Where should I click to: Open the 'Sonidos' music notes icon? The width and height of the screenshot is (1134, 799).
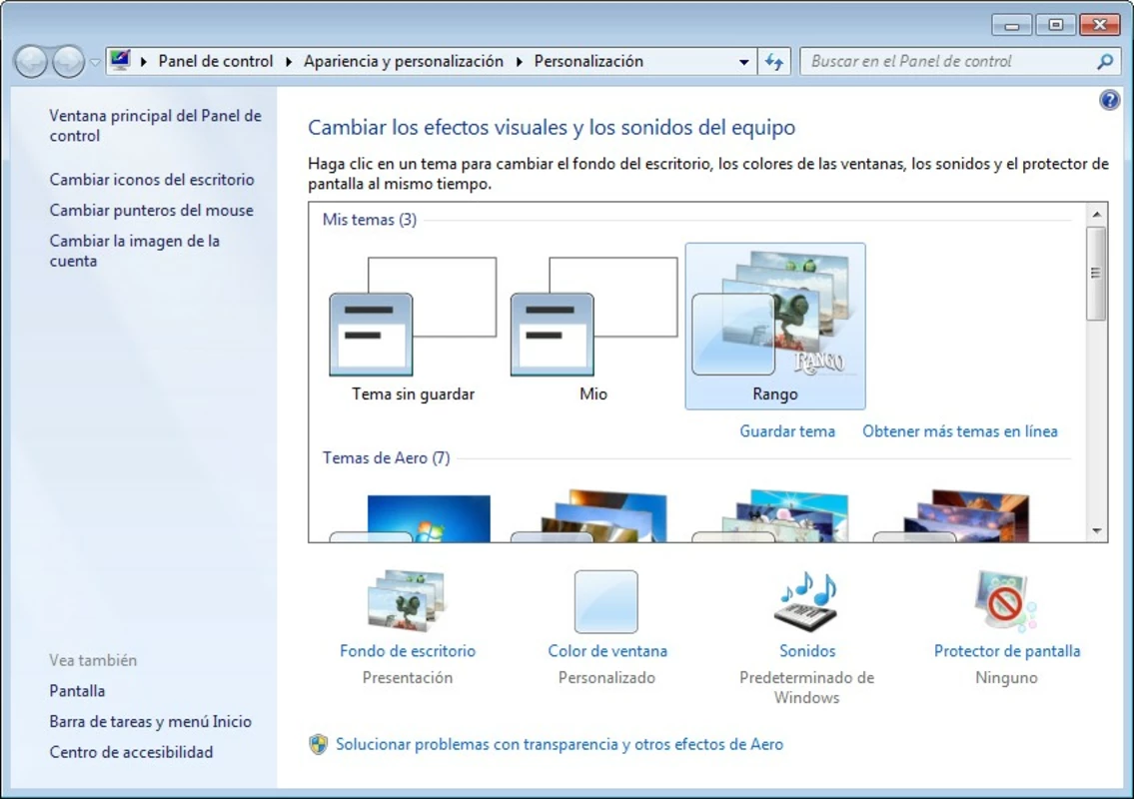tap(807, 601)
